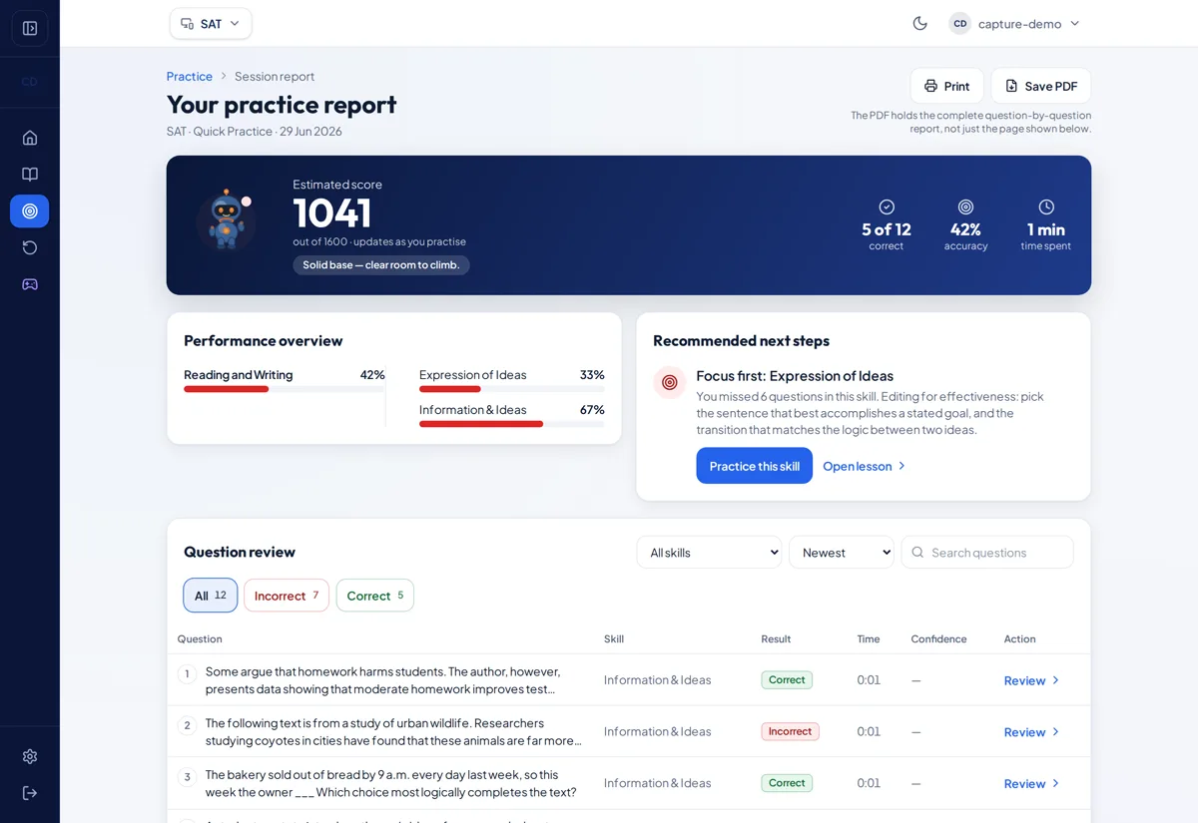Select the All 12 filter tab
The image size is (1198, 823).
click(x=211, y=596)
